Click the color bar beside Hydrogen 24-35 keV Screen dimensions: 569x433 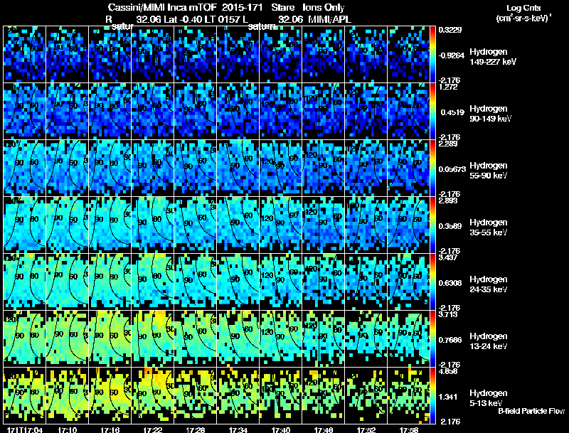coord(432,282)
